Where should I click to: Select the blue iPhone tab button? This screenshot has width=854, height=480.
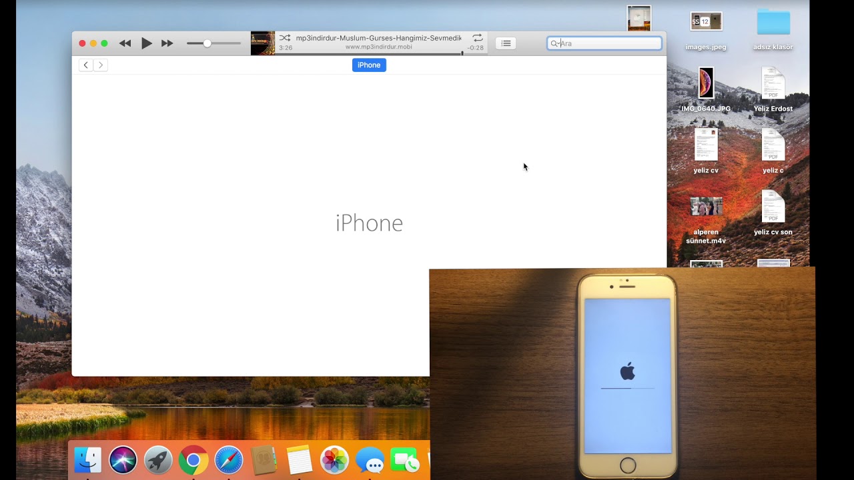pos(369,65)
